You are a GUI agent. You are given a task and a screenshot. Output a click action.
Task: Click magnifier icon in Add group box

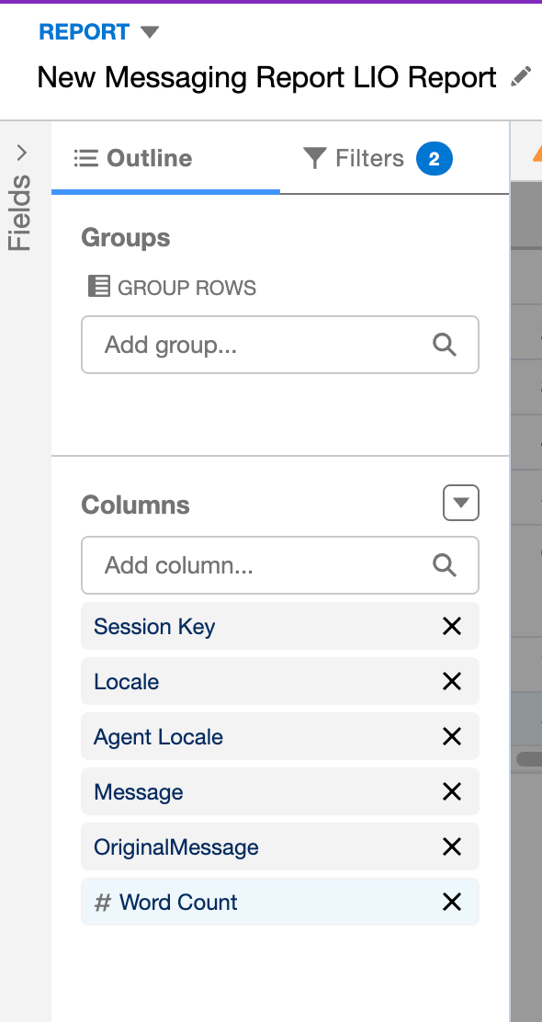tap(445, 345)
